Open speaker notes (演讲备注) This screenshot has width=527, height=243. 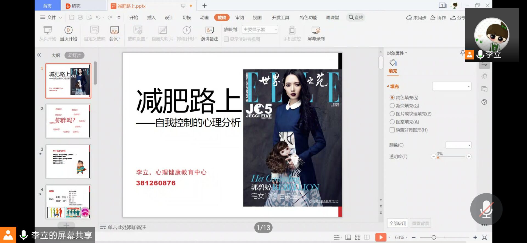click(x=209, y=33)
